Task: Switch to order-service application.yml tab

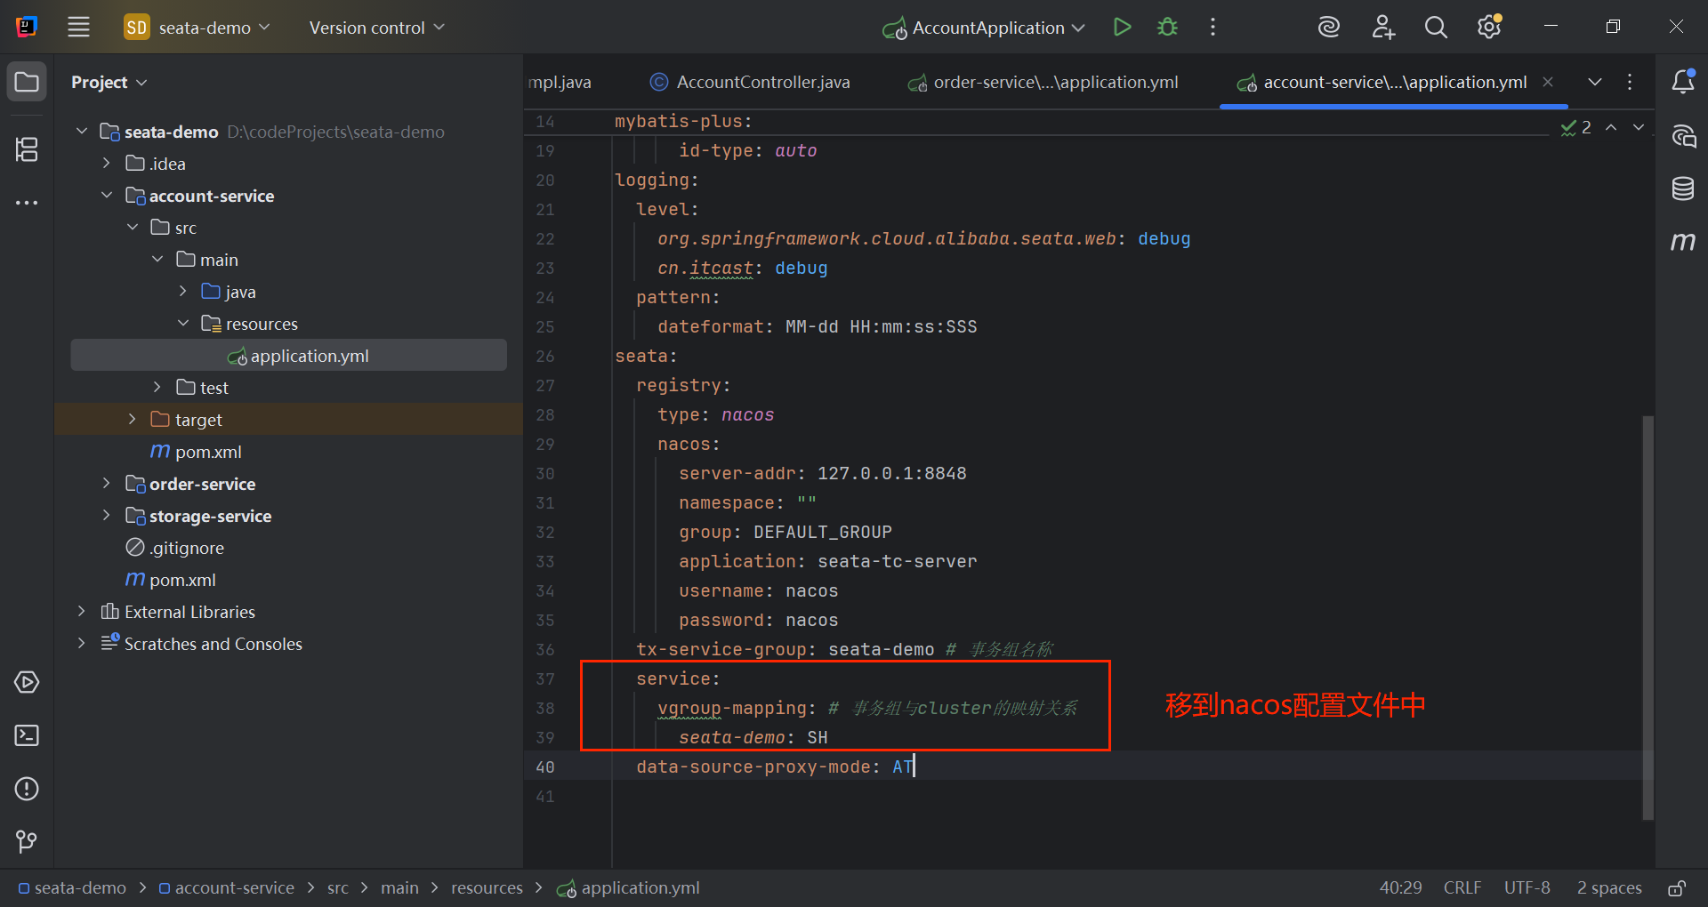Action: (1043, 82)
